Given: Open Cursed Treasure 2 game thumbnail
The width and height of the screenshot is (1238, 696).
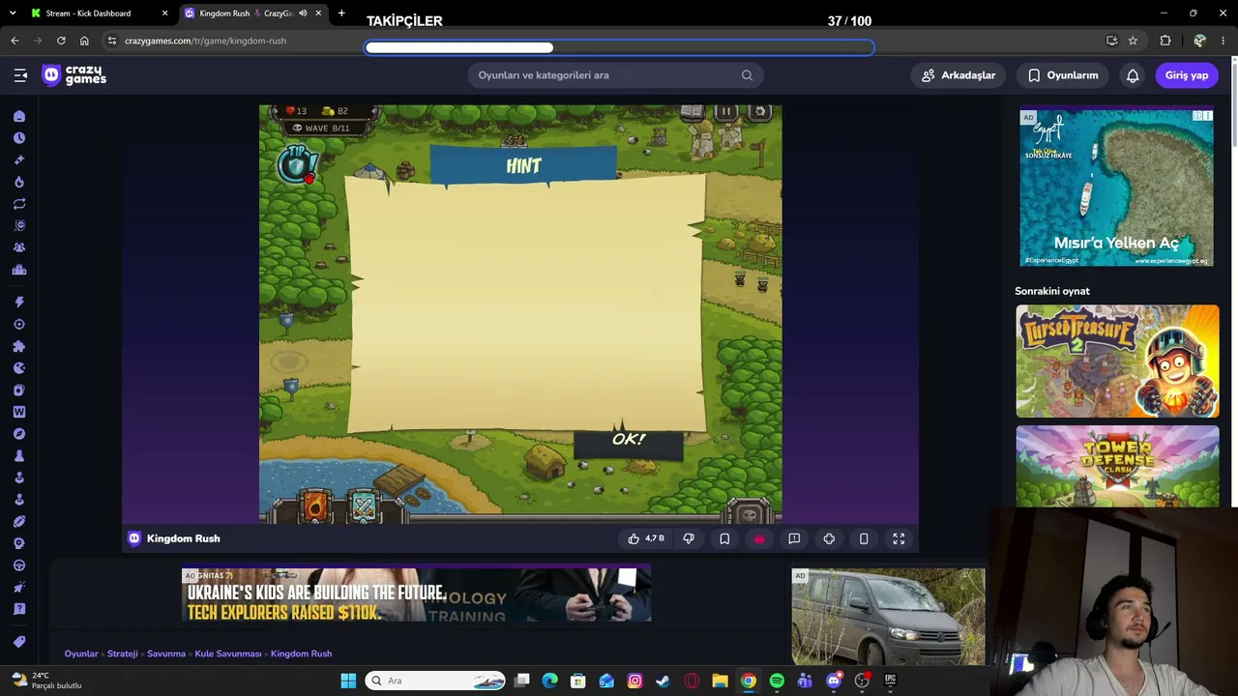Looking at the screenshot, I should (1117, 362).
